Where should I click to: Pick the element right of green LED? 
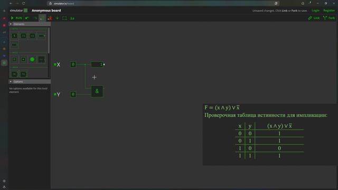41,59
